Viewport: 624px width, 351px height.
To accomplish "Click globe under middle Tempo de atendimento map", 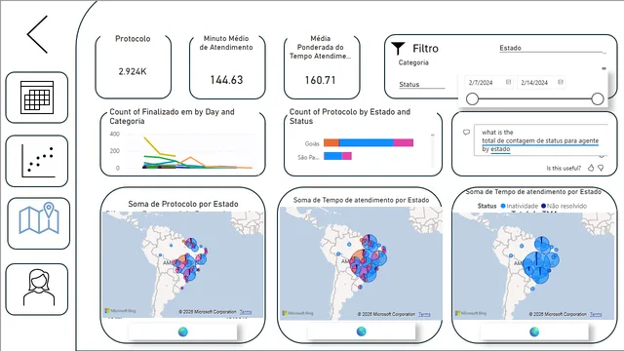I will (362, 331).
